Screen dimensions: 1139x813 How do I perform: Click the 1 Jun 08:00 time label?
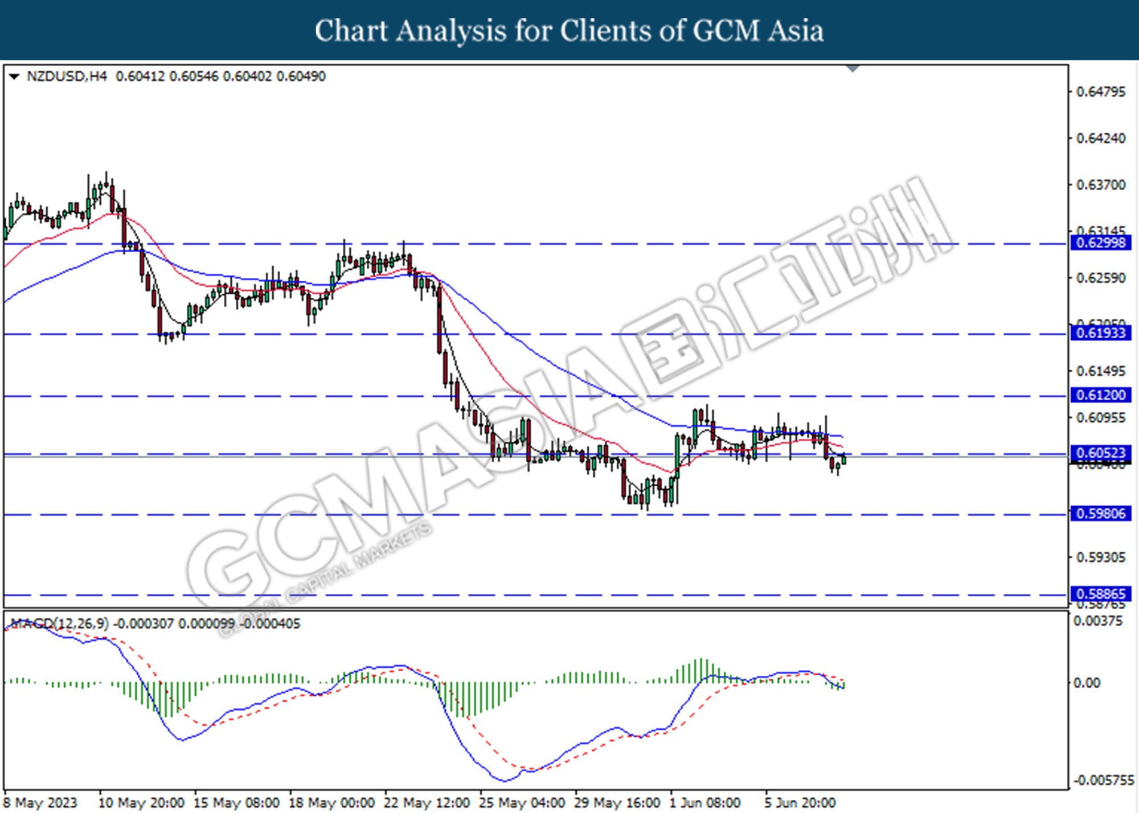pyautogui.click(x=705, y=803)
